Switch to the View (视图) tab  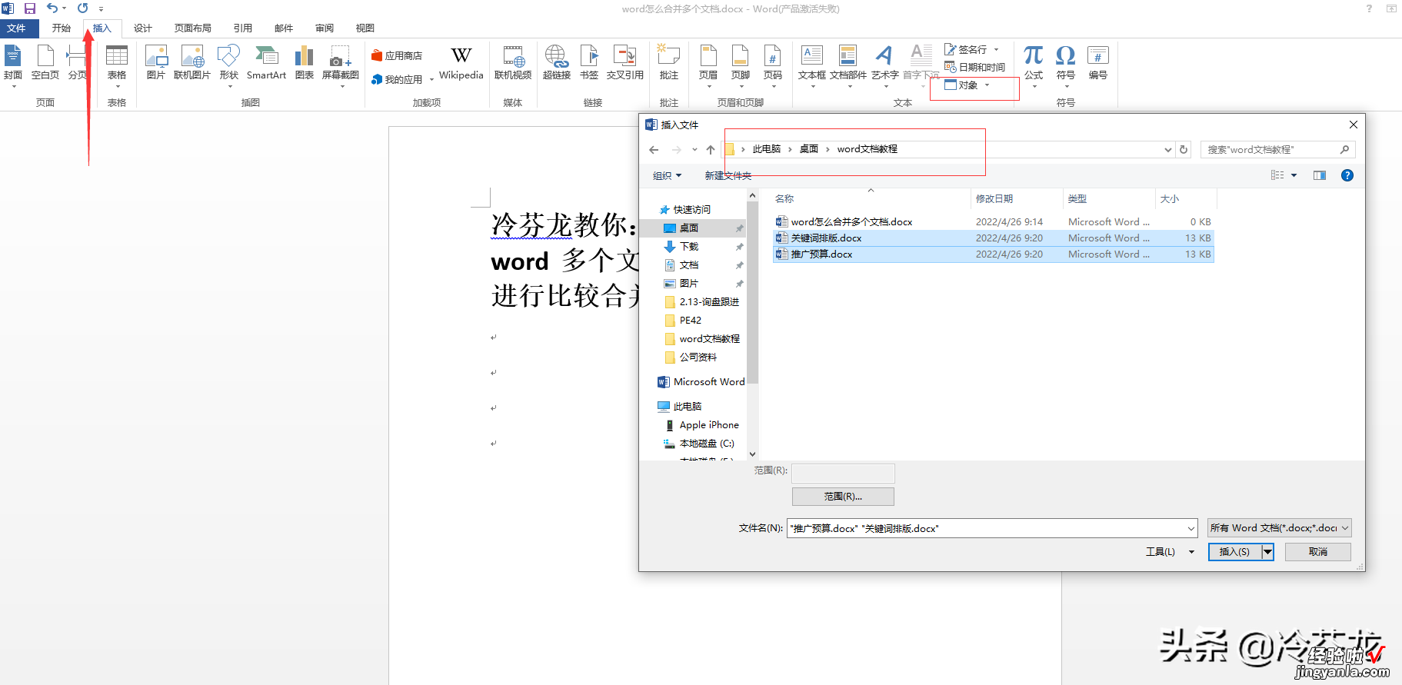[365, 28]
